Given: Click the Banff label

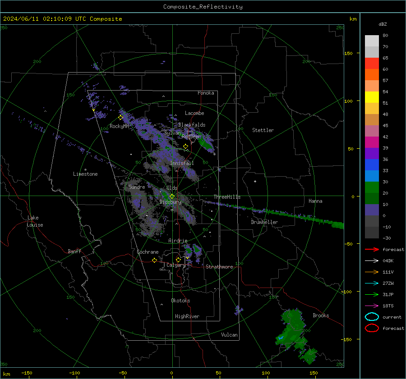Looking at the screenshot, I should click(74, 251).
